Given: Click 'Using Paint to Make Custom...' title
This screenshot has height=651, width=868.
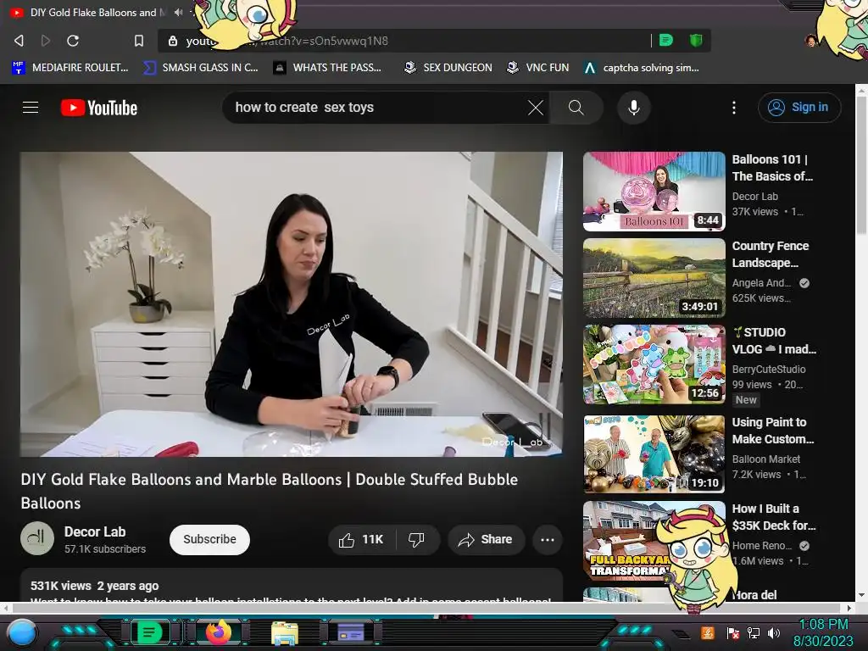Looking at the screenshot, I should coord(773,431).
